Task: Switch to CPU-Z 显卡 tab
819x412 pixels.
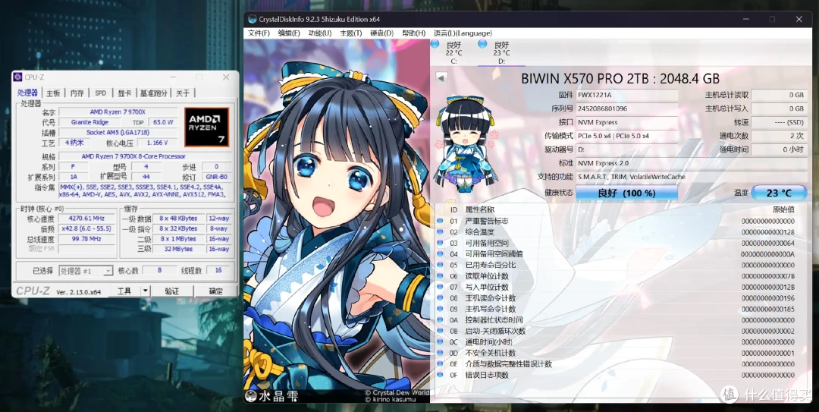Action: point(124,93)
